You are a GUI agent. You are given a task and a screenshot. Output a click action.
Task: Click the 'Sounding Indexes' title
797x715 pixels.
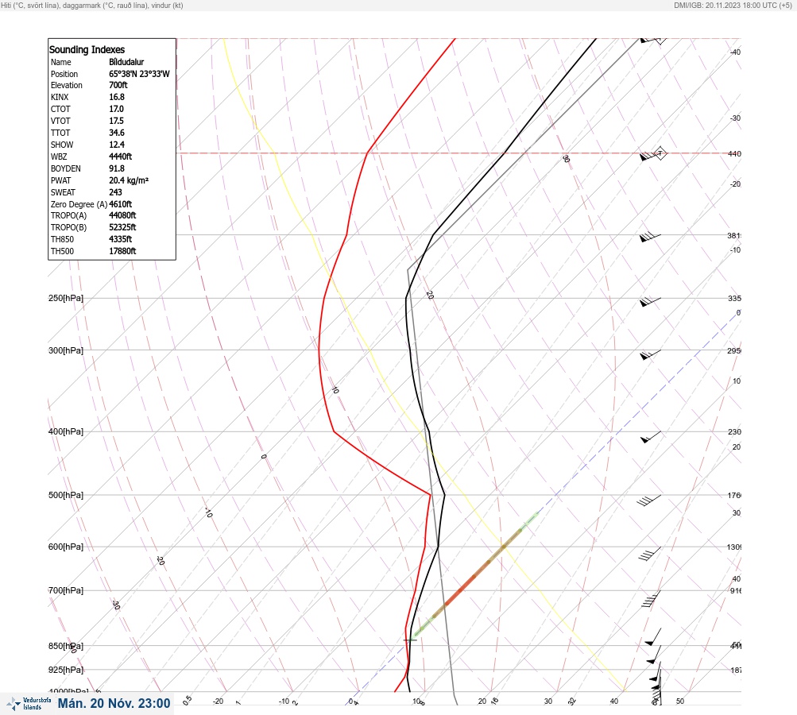coord(87,49)
